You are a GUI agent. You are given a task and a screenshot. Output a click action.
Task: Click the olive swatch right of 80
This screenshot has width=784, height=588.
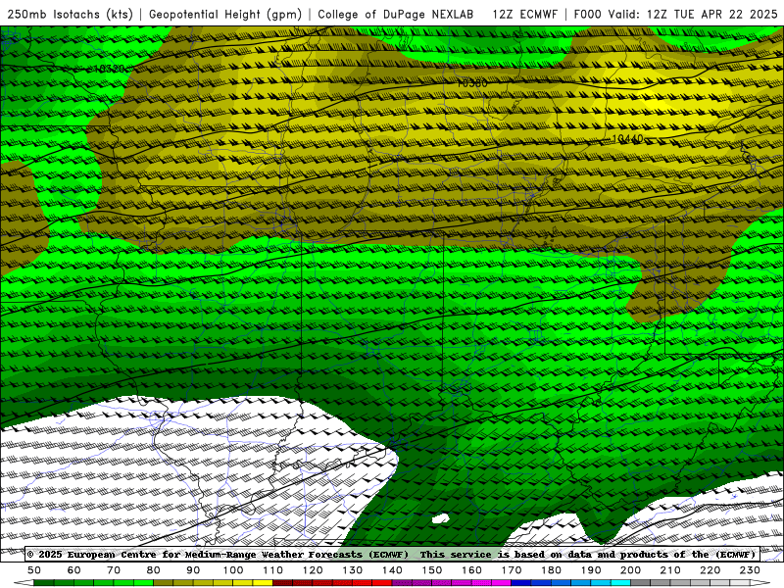click(x=164, y=583)
